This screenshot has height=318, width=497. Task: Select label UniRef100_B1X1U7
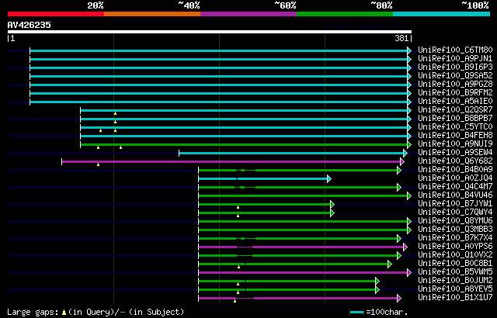[455, 297]
